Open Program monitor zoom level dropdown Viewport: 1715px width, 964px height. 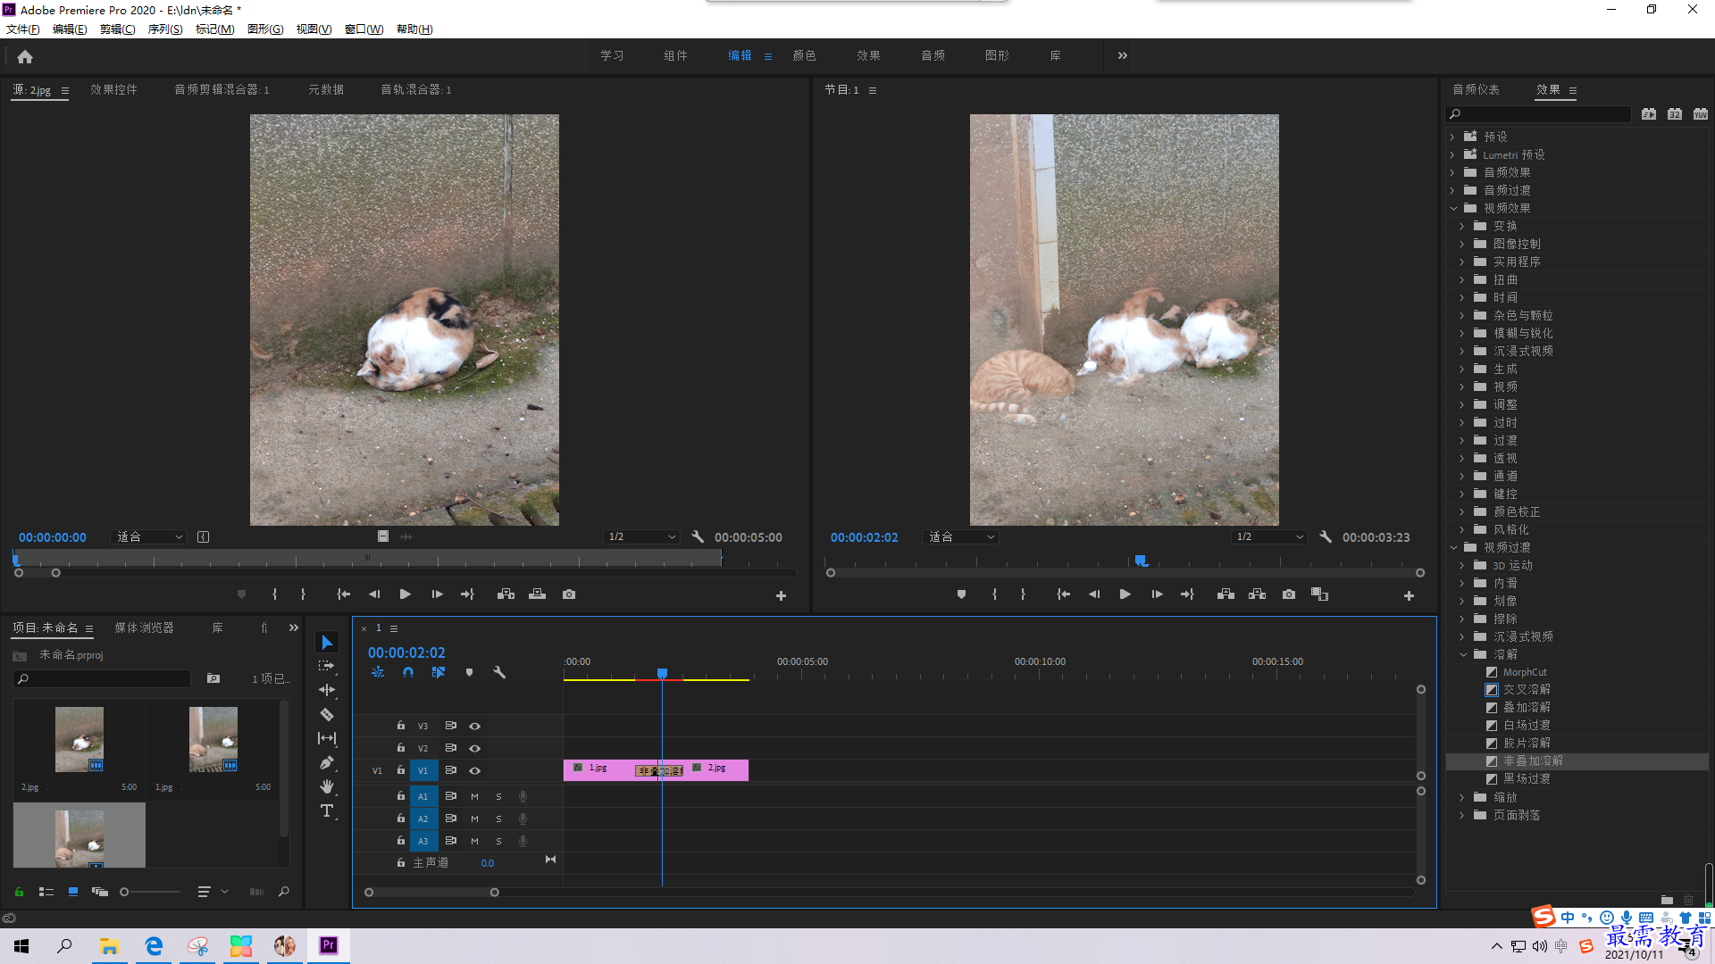[x=961, y=537]
